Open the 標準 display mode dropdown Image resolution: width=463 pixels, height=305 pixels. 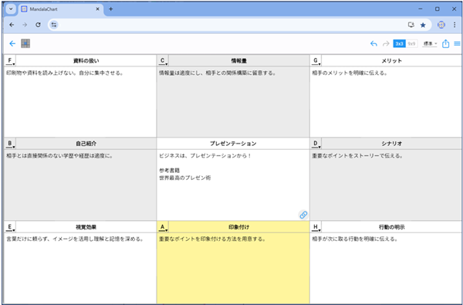click(430, 44)
